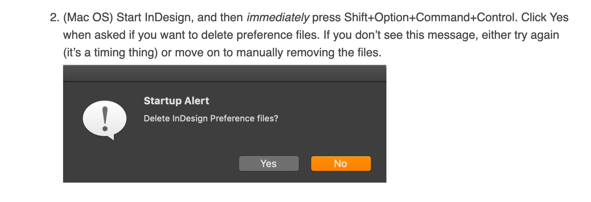
Task: Click the text (Mac OS)
Action: tap(88, 18)
